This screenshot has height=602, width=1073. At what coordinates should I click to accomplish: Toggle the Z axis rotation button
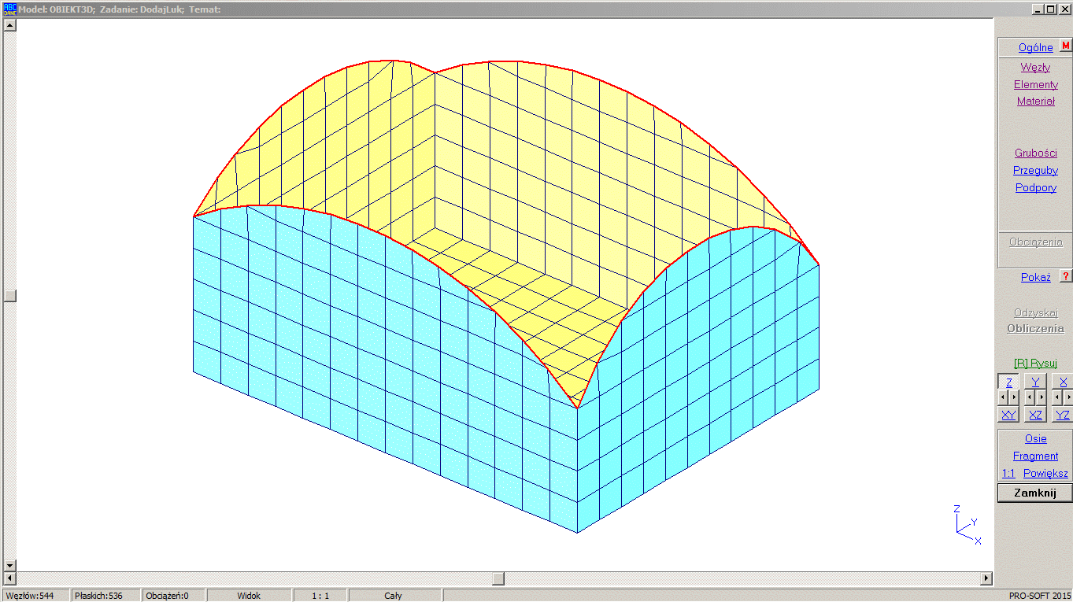[x=1008, y=382]
